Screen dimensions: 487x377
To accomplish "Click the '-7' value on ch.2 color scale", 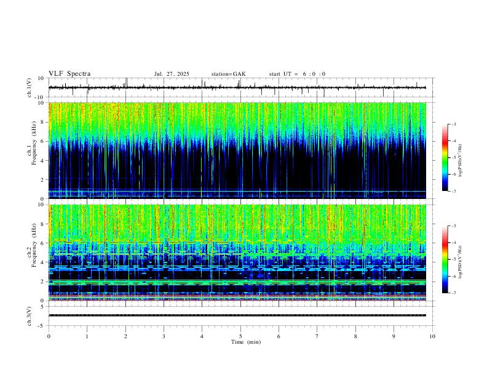I will (454, 293).
